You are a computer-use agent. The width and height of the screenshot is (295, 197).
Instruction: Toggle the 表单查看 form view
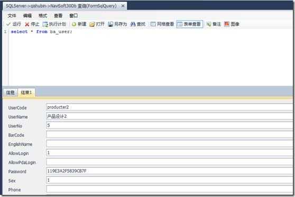(x=189, y=24)
